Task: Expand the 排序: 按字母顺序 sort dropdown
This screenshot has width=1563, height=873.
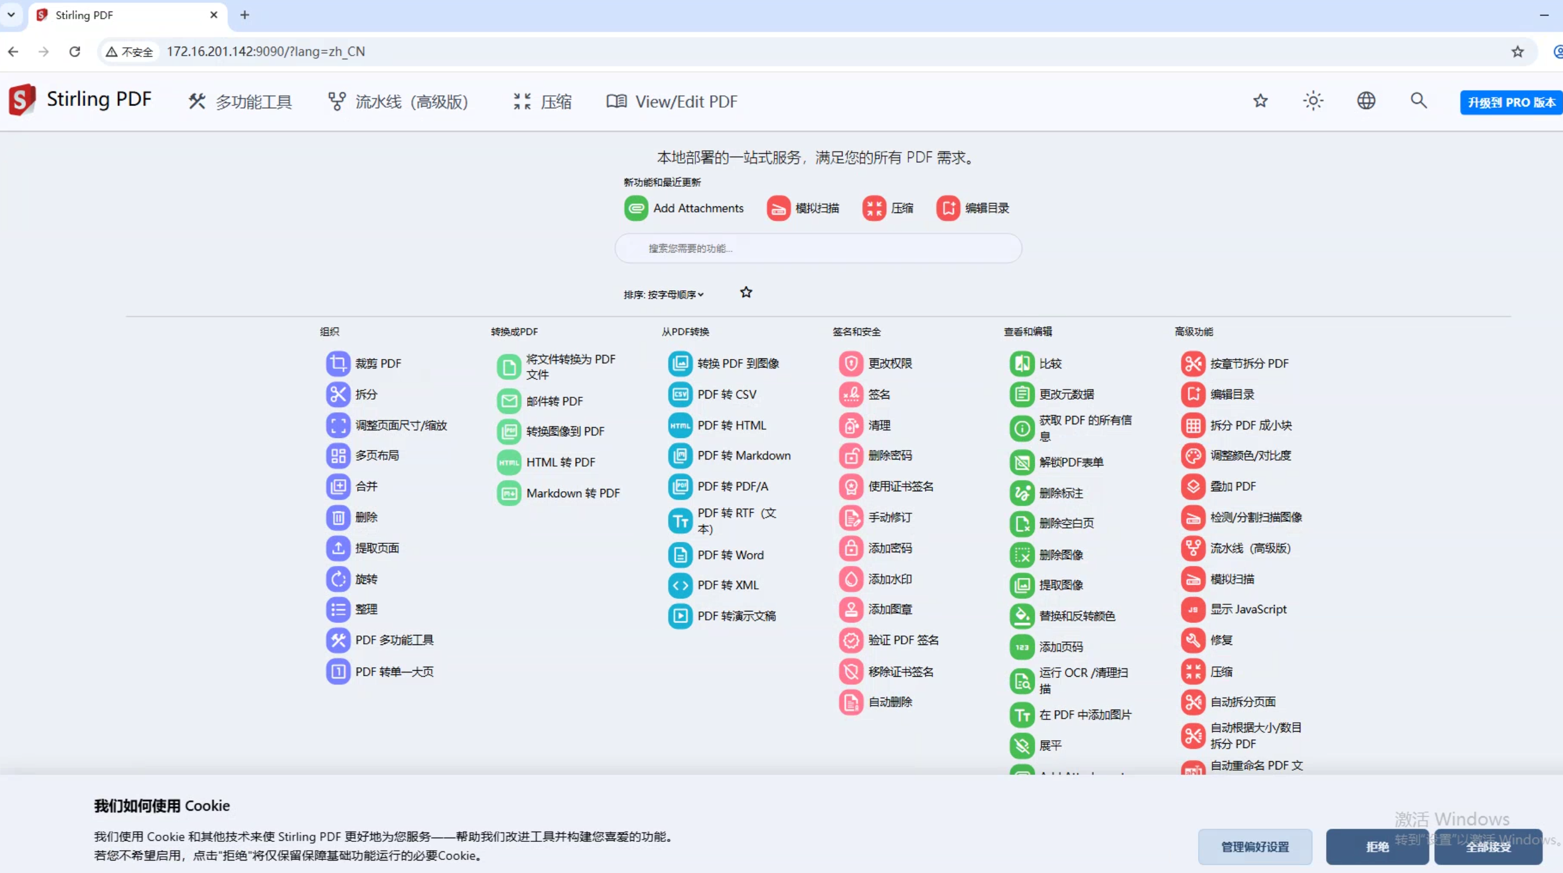Action: tap(664, 295)
